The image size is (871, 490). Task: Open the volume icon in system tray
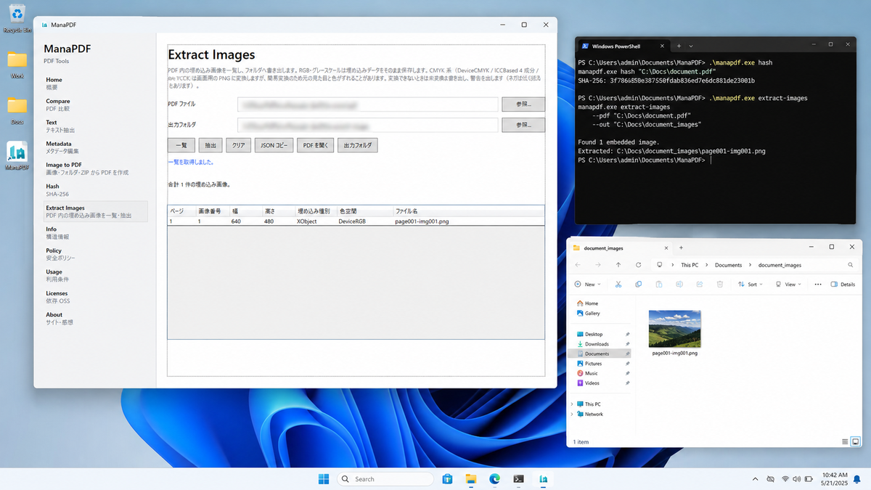tap(797, 479)
